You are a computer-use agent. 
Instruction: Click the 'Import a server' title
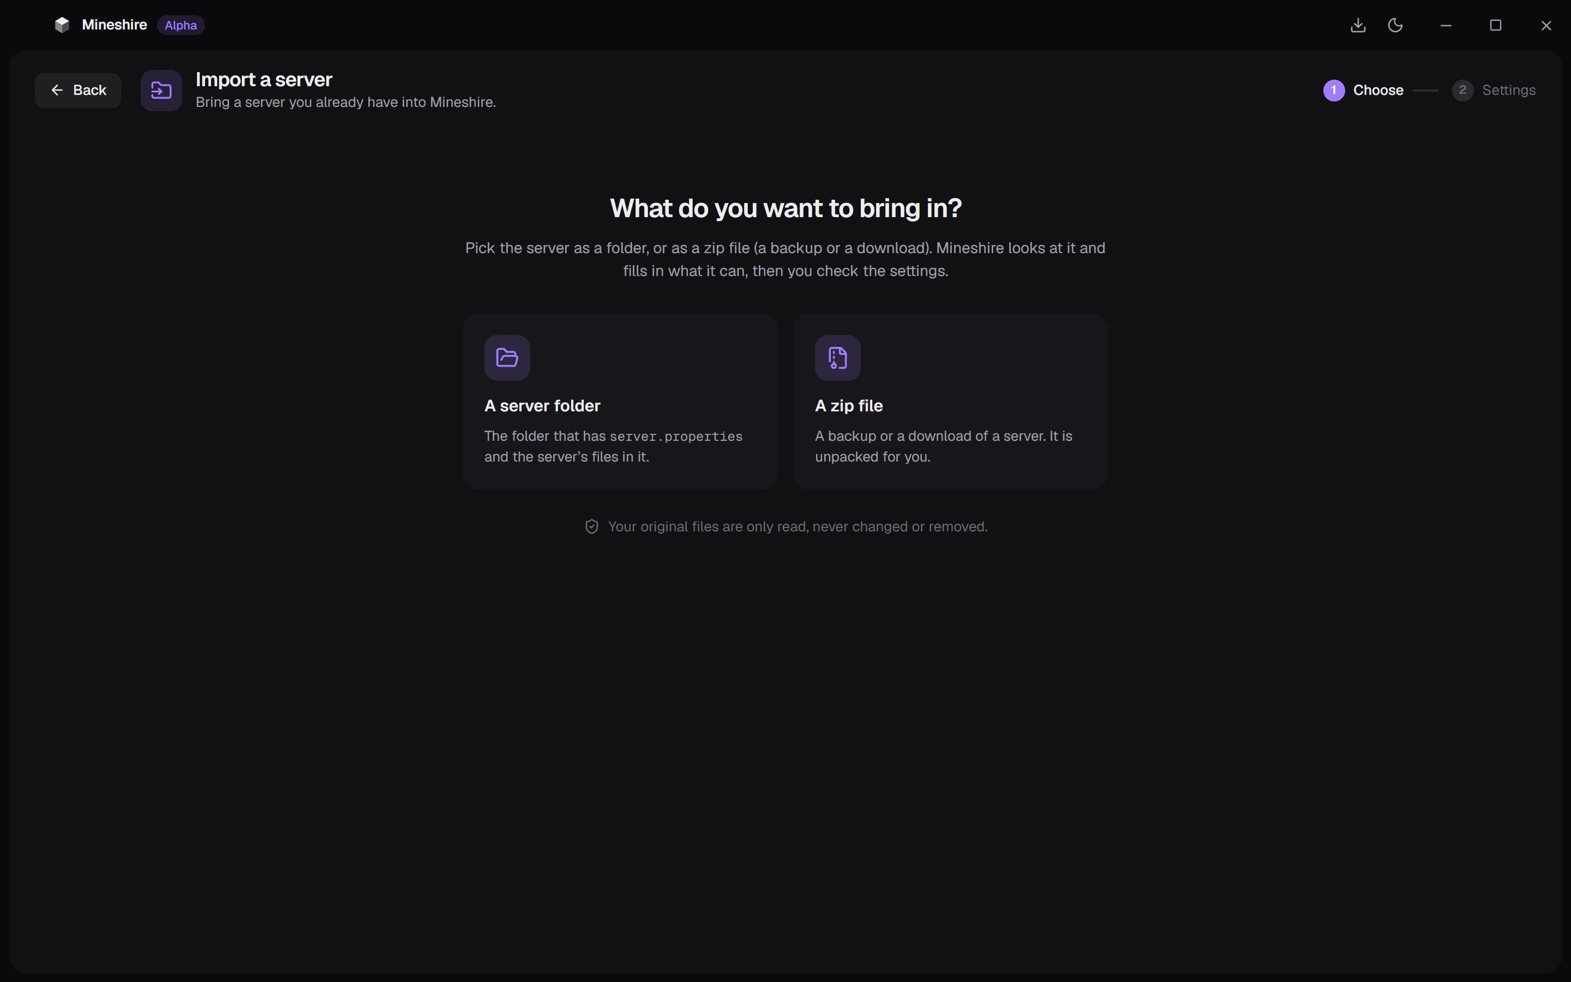263,80
